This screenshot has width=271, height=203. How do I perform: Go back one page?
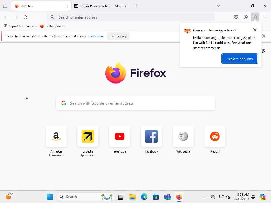[6, 17]
